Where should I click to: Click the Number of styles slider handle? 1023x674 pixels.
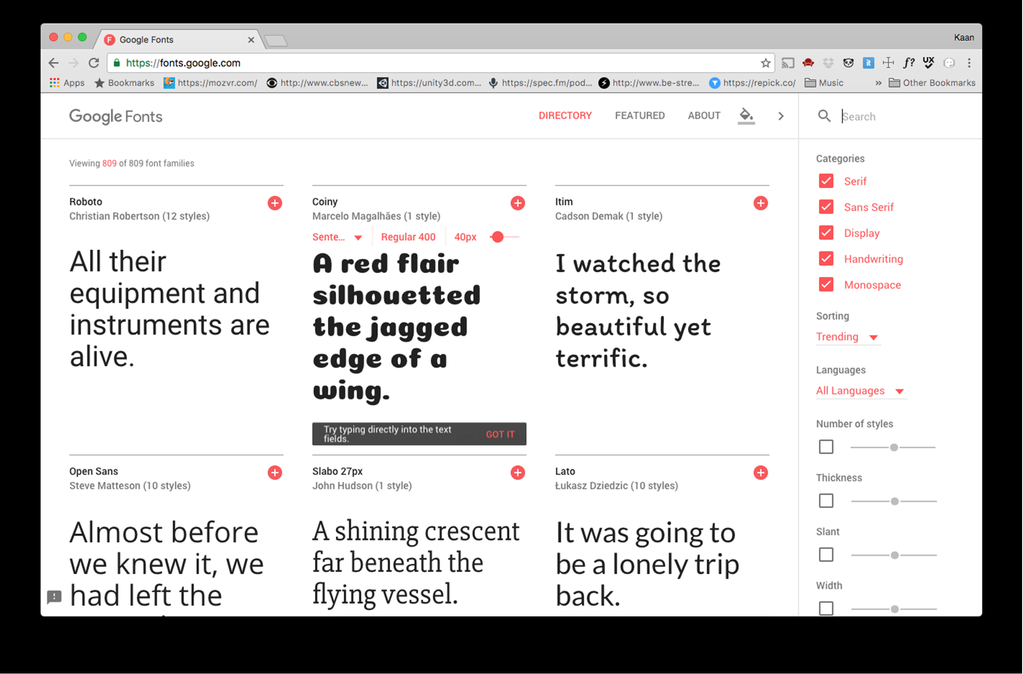(x=894, y=447)
